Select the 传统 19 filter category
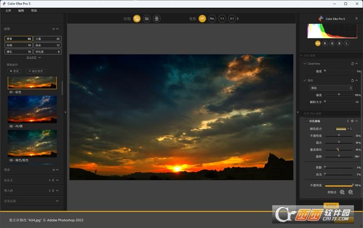Image resolution: width=363 pixels, height=228 pixels. pyautogui.click(x=19, y=45)
